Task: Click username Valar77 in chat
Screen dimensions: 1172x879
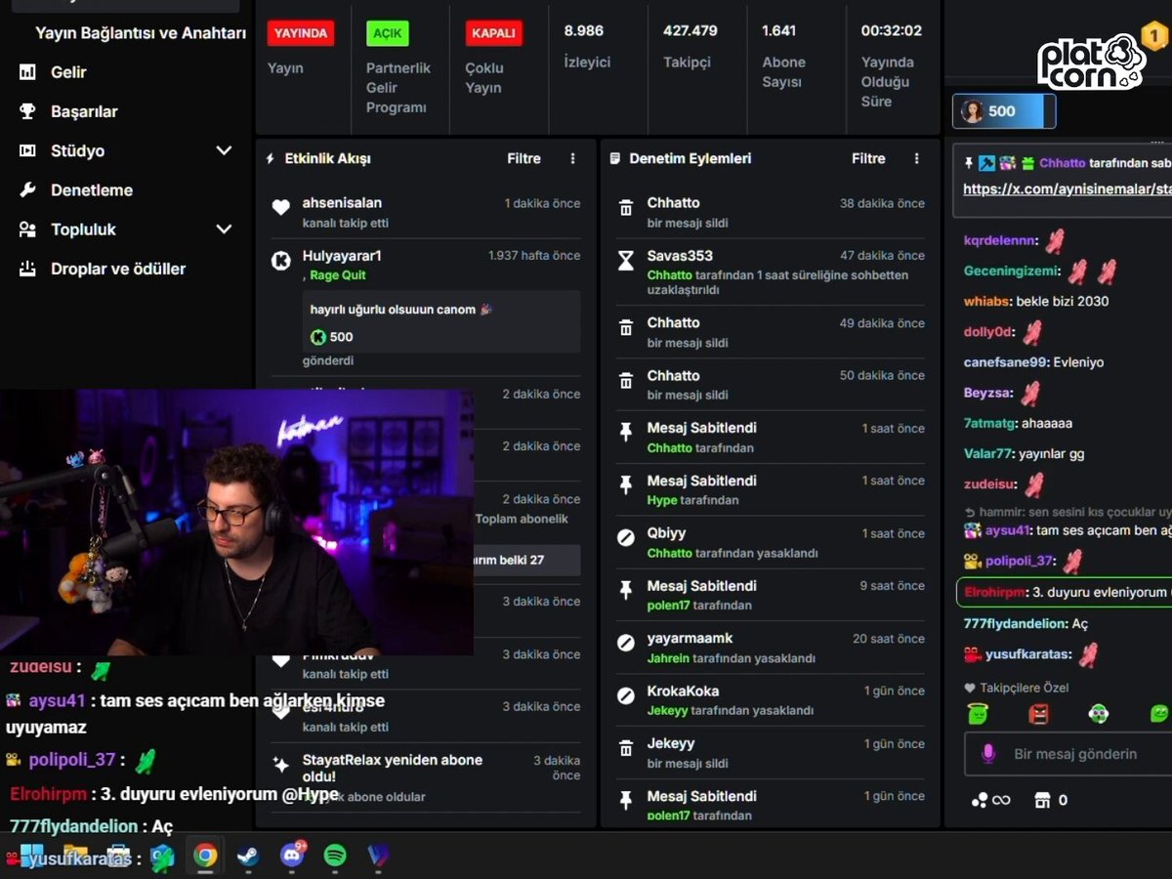Action: pos(986,453)
